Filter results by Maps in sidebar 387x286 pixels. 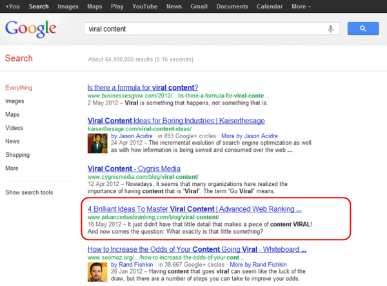click(12, 114)
